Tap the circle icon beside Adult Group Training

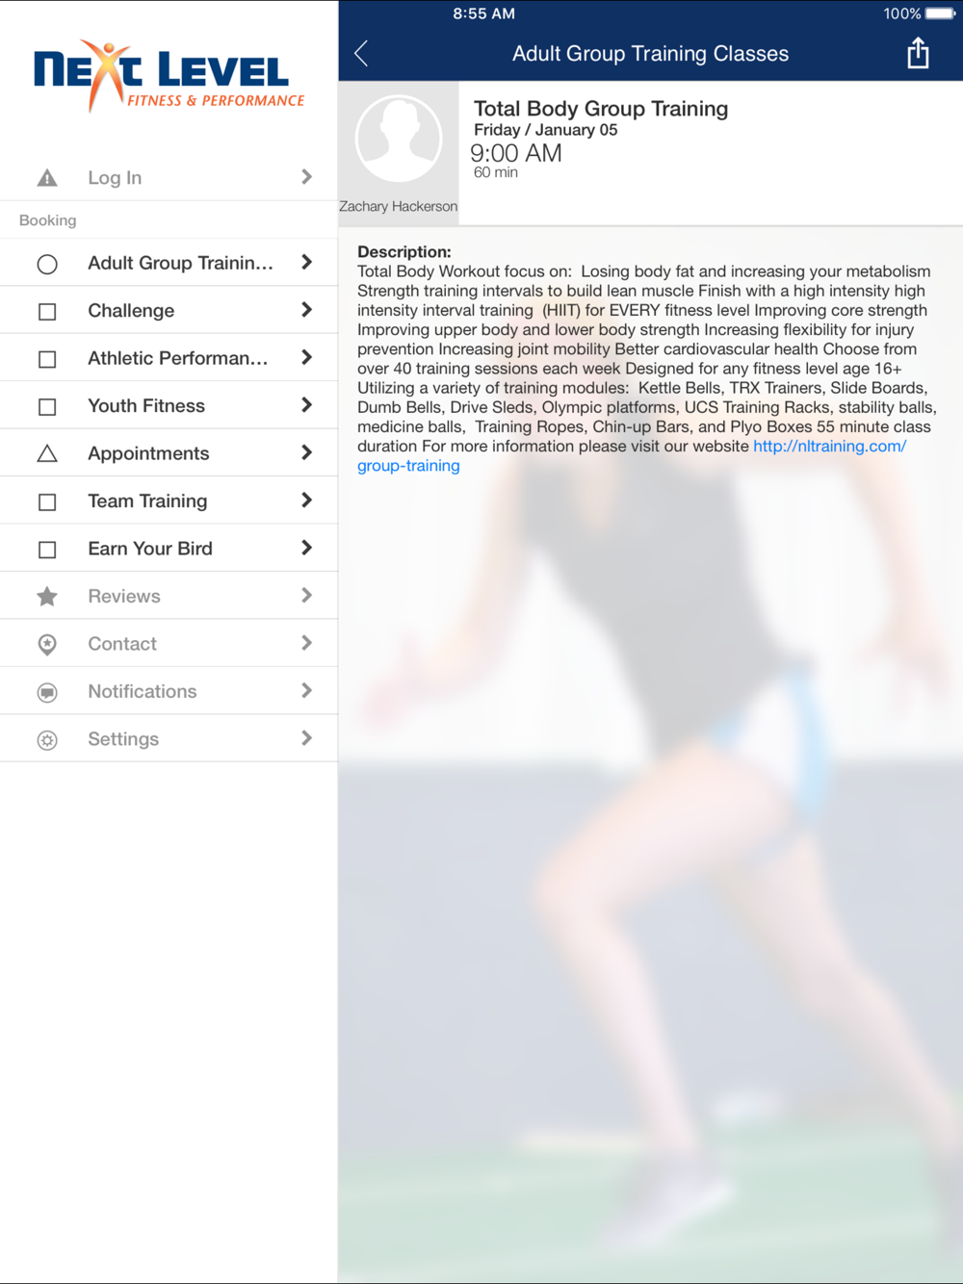47,264
